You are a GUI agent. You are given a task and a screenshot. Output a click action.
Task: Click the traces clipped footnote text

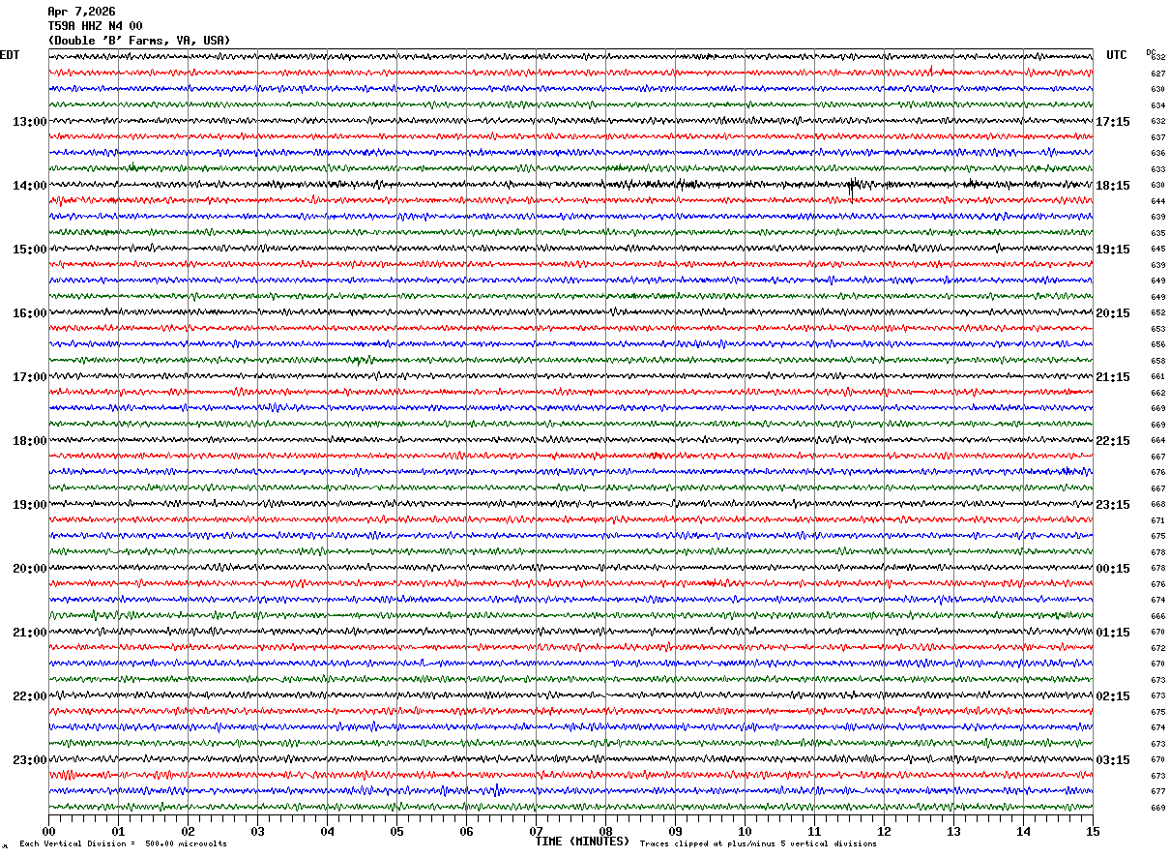point(758,843)
